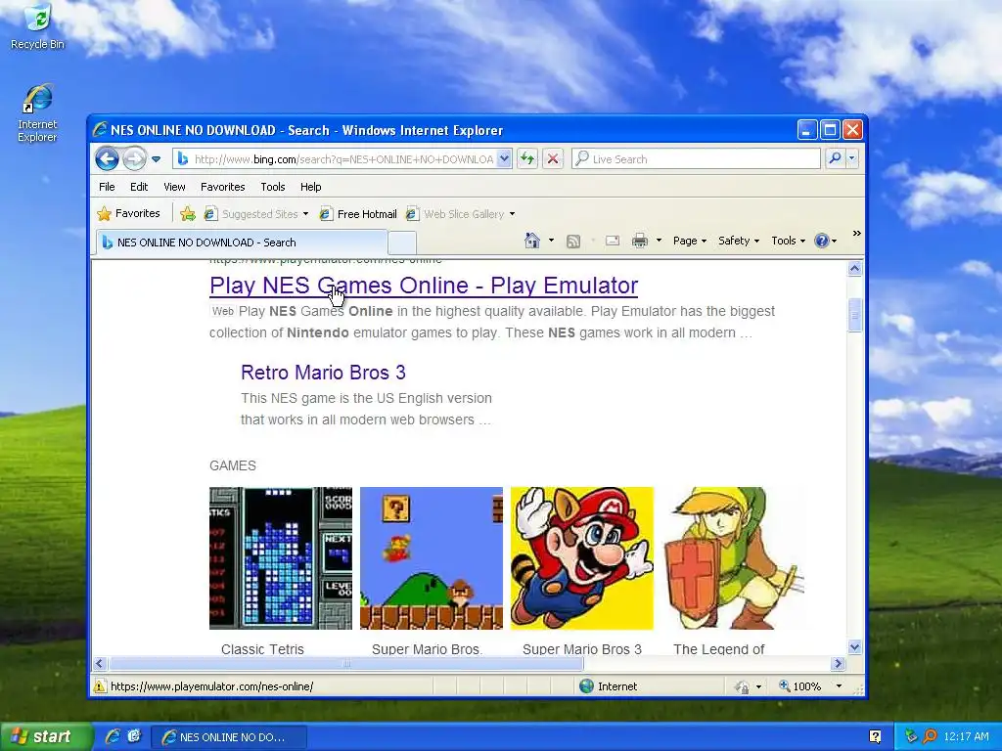This screenshot has width=1002, height=751.
Task: Open the Web Slice Gallery dropdown
Action: click(460, 214)
